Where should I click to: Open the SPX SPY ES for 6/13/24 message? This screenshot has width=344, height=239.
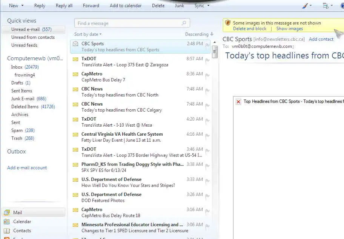click(140, 167)
